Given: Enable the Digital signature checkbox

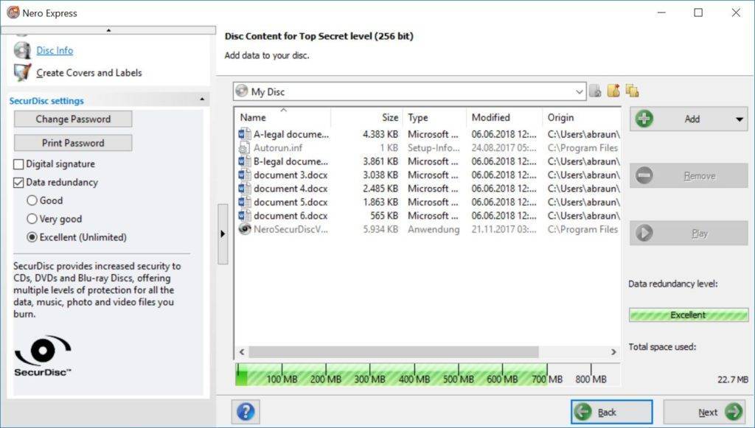Looking at the screenshot, I should 19,164.
